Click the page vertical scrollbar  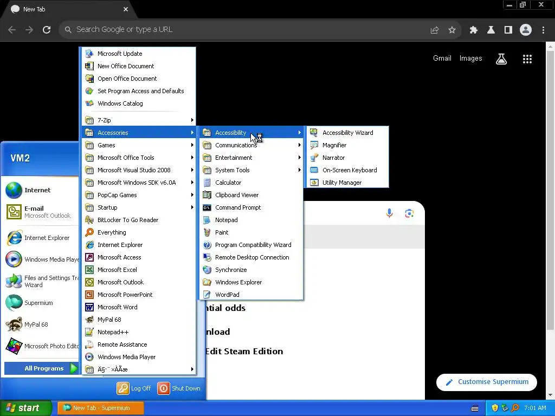click(551, 191)
